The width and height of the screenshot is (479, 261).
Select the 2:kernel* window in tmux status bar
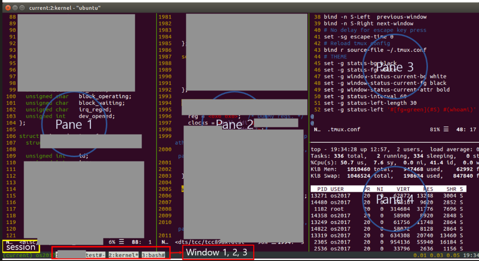coord(123,255)
